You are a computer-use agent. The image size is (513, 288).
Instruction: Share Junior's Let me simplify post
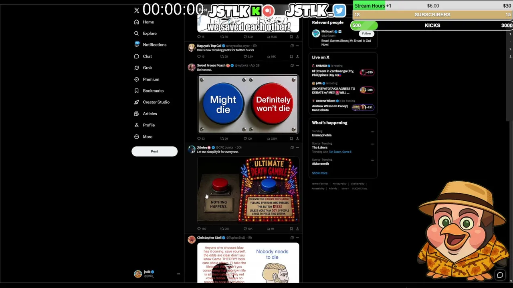pyautogui.click(x=297, y=229)
